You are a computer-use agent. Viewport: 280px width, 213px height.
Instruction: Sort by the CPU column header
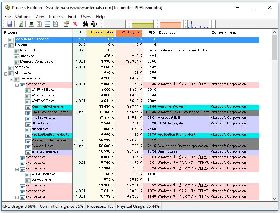pyautogui.click(x=80, y=33)
